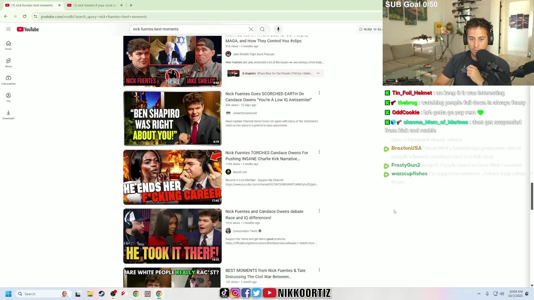Screen dimensions: 534x300
Task: Click the browser address bar URL
Action: point(94,17)
